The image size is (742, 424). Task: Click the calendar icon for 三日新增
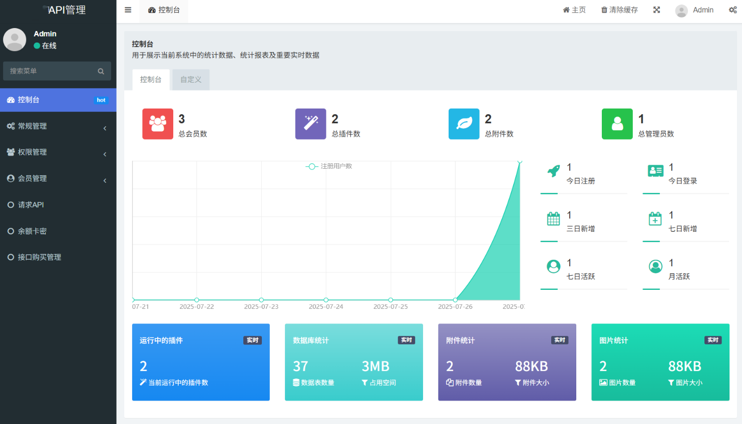click(x=553, y=219)
